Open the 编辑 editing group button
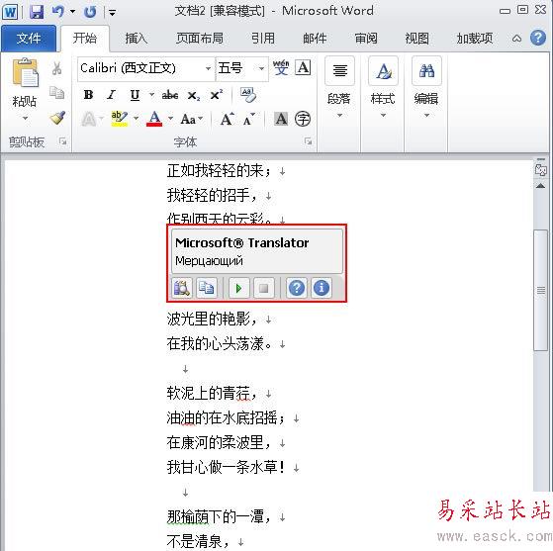Viewport: 553px width, 551px height. 426,88
